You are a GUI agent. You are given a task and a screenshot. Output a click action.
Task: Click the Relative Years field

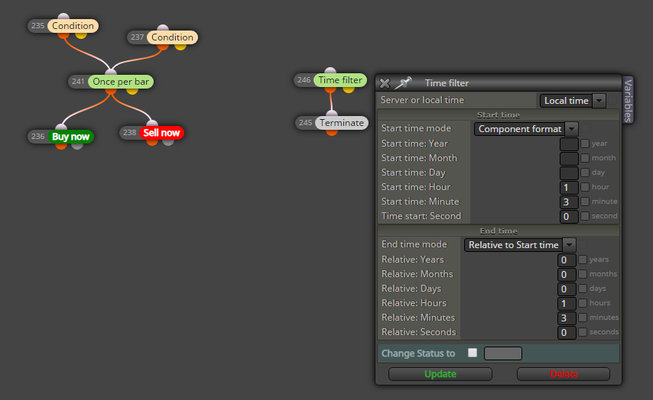coord(567,260)
